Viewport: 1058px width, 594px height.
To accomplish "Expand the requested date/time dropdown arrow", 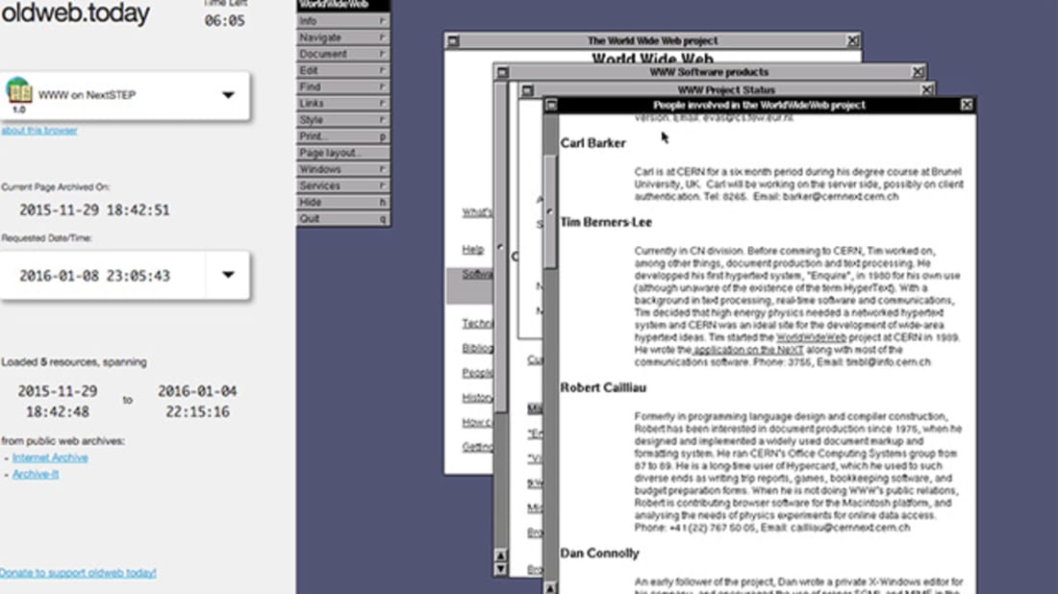I will (228, 275).
